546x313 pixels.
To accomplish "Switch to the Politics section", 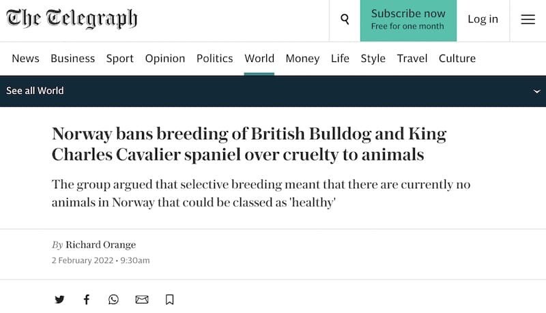I will [x=214, y=59].
